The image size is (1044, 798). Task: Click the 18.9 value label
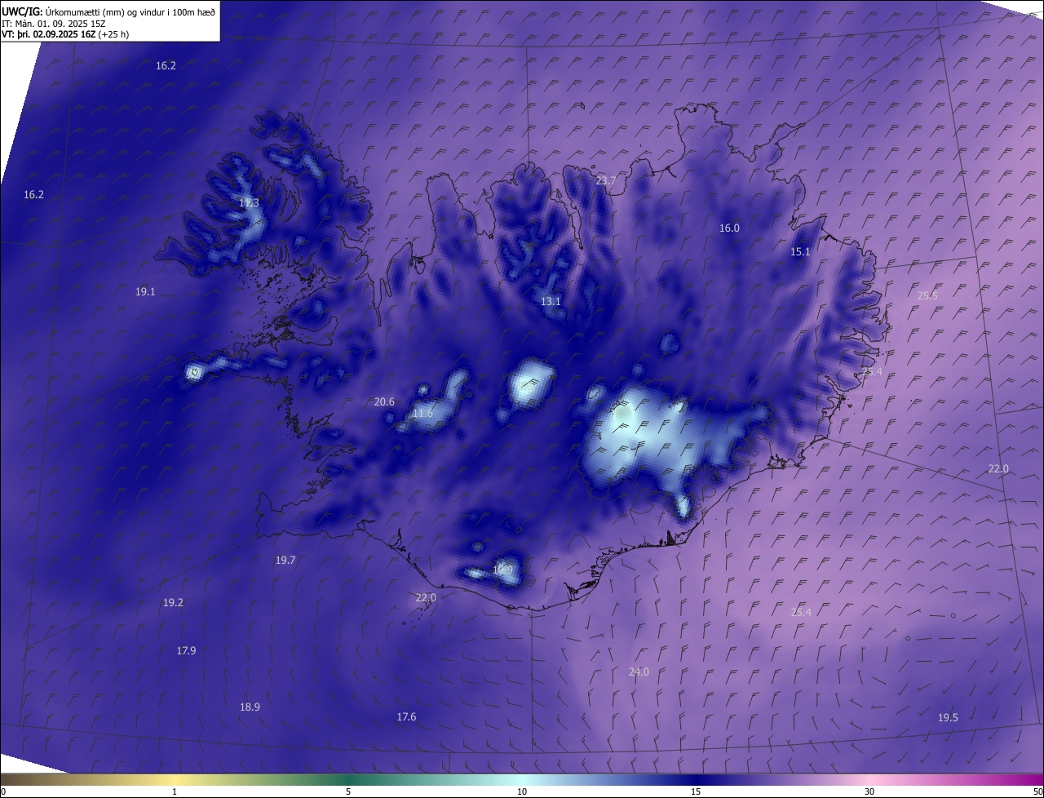(250, 707)
